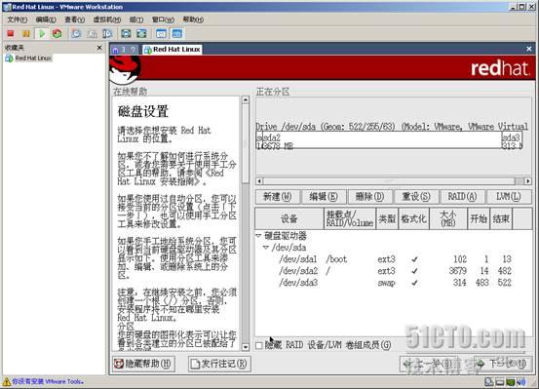This screenshot has height=389, width=539.
Task: Collapse the /dev/sda tree node
Action: pos(266,248)
